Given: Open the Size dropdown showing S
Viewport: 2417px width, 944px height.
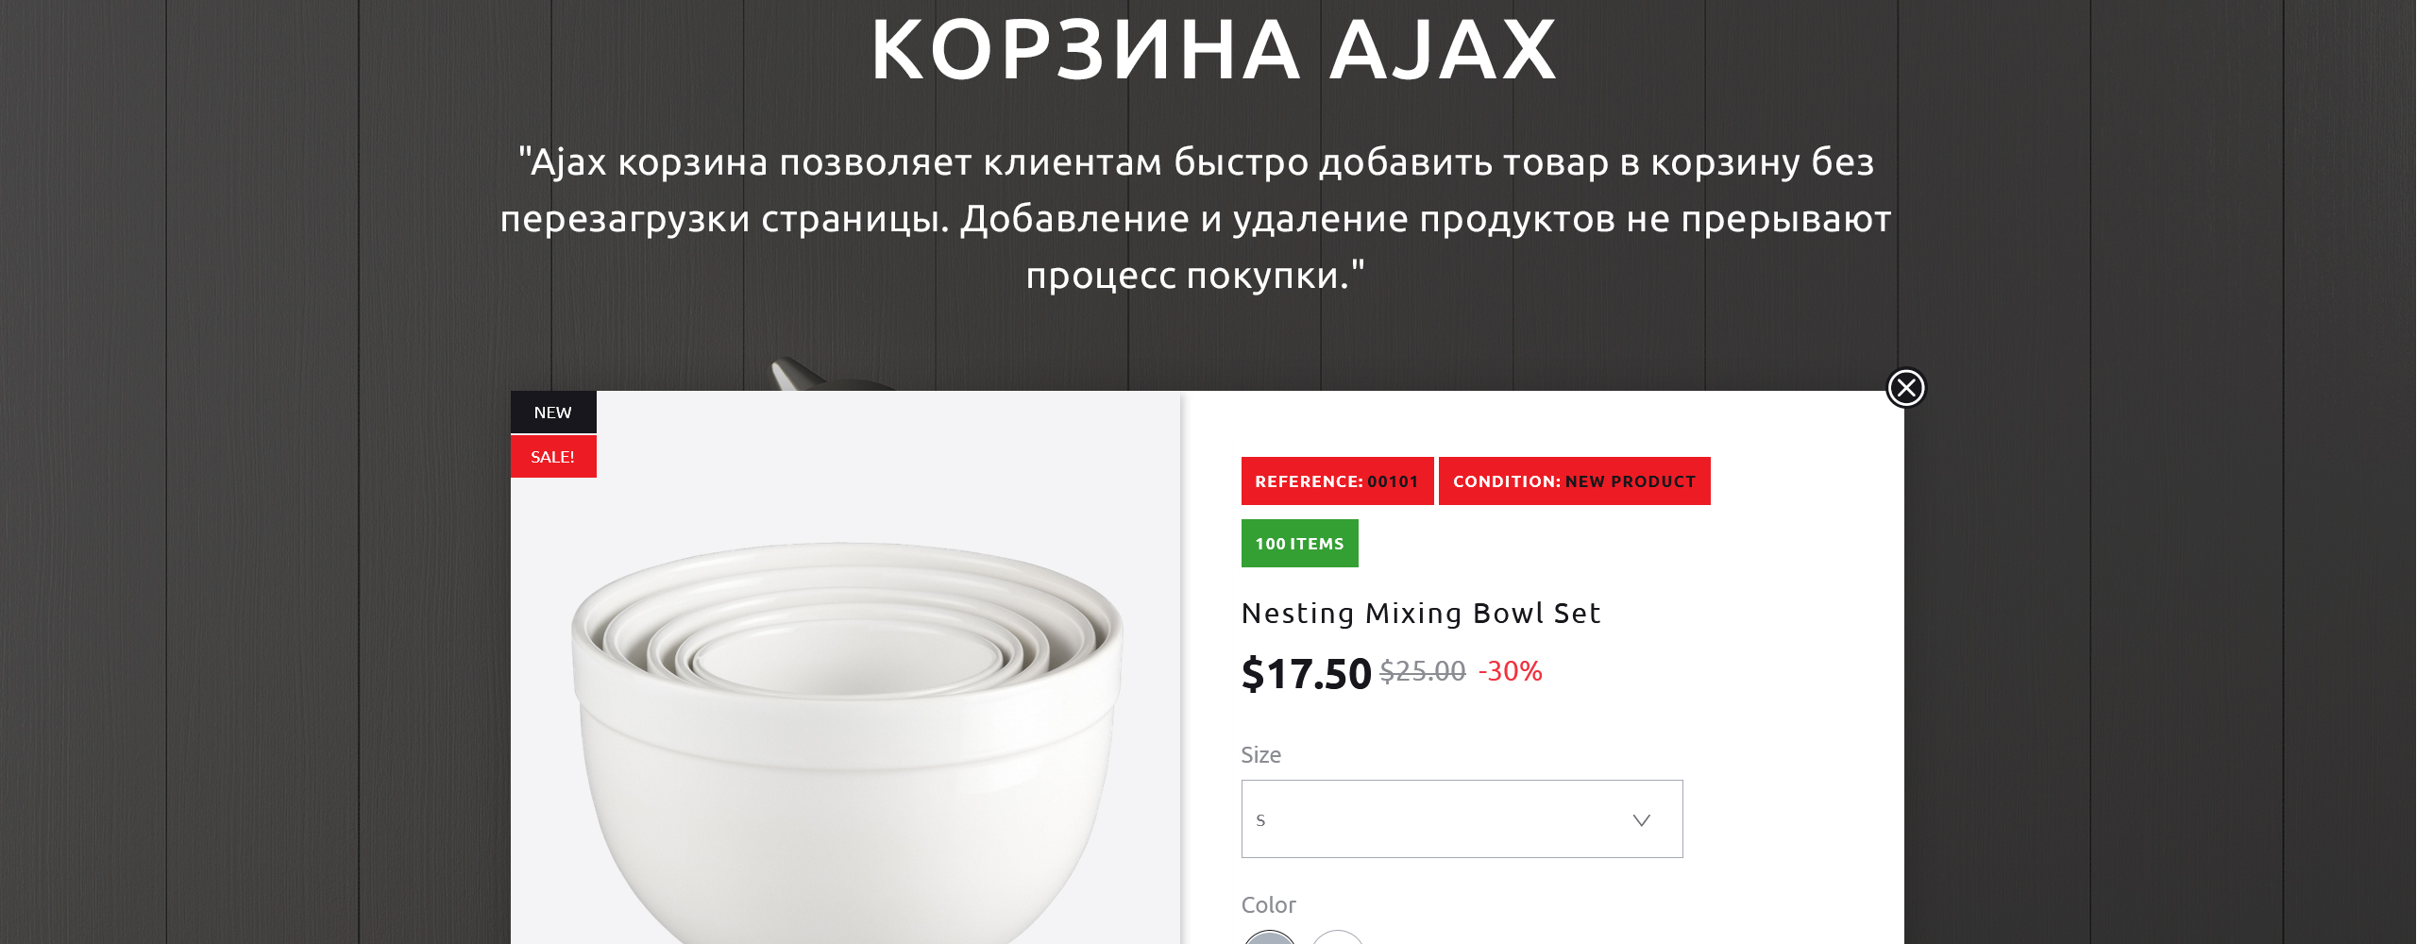Looking at the screenshot, I should tap(1462, 819).
